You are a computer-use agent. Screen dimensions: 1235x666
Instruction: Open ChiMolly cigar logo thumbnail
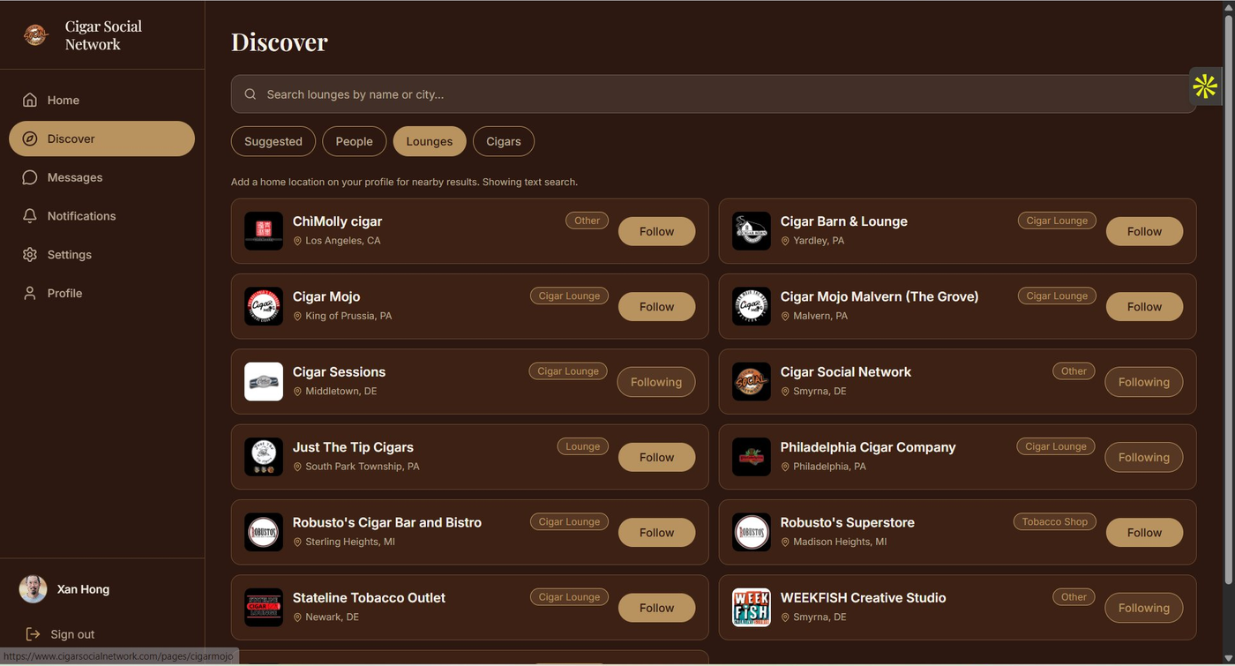tap(264, 231)
